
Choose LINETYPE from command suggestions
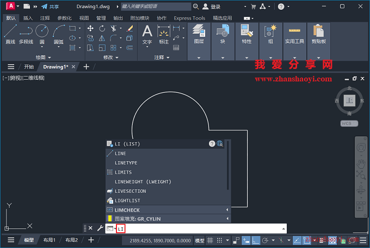(x=165, y=163)
